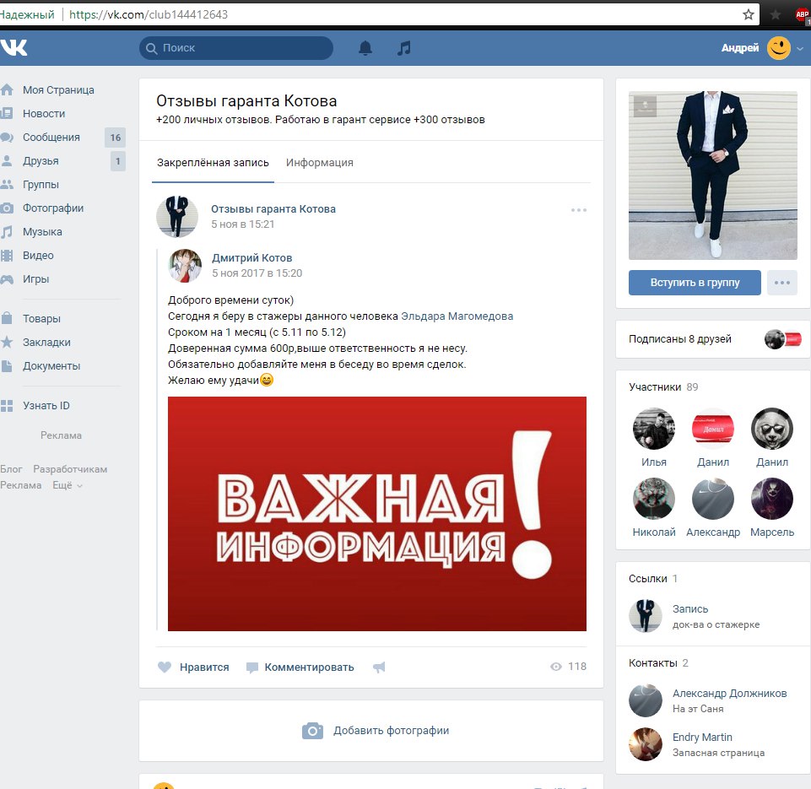Click the camera icon to add photos
This screenshot has height=789, width=811.
pos(312,731)
